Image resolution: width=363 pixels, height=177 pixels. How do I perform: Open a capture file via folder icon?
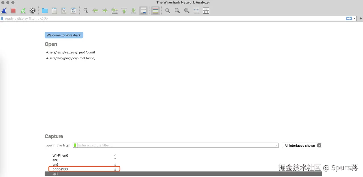point(45,11)
